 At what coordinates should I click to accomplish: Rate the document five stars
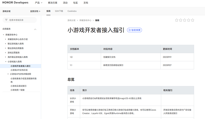pyautogui.click(x=193, y=20)
